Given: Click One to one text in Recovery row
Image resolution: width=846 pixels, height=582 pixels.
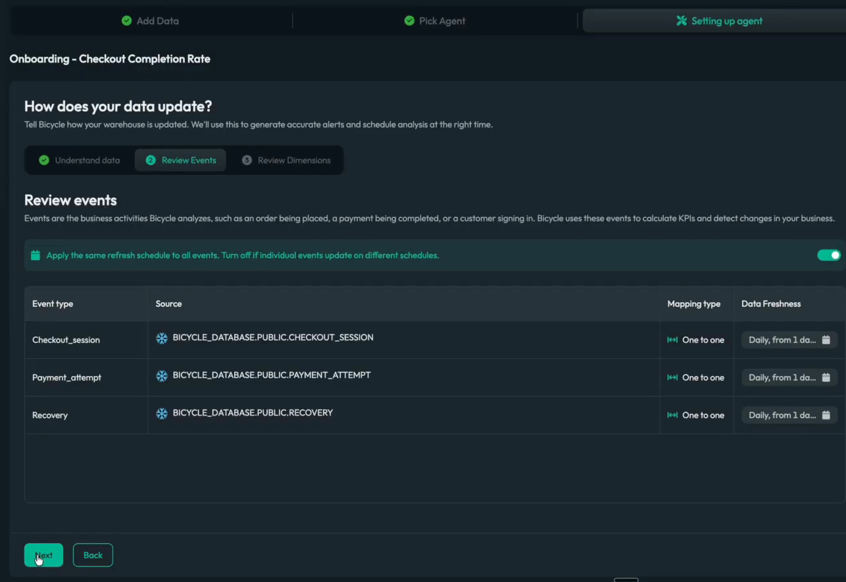Looking at the screenshot, I should point(703,415).
